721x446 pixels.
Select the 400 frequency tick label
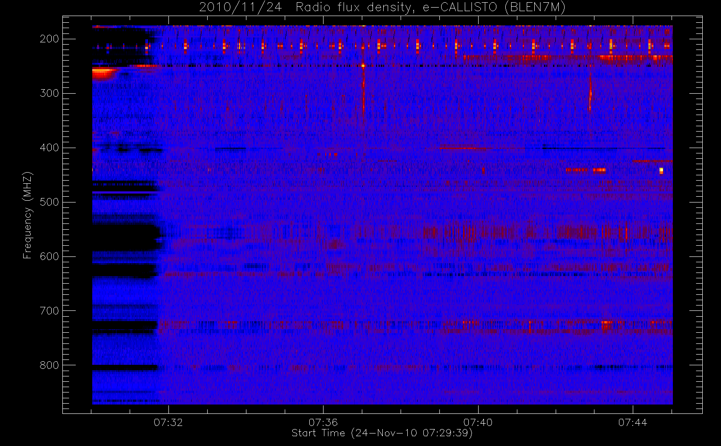click(49, 148)
